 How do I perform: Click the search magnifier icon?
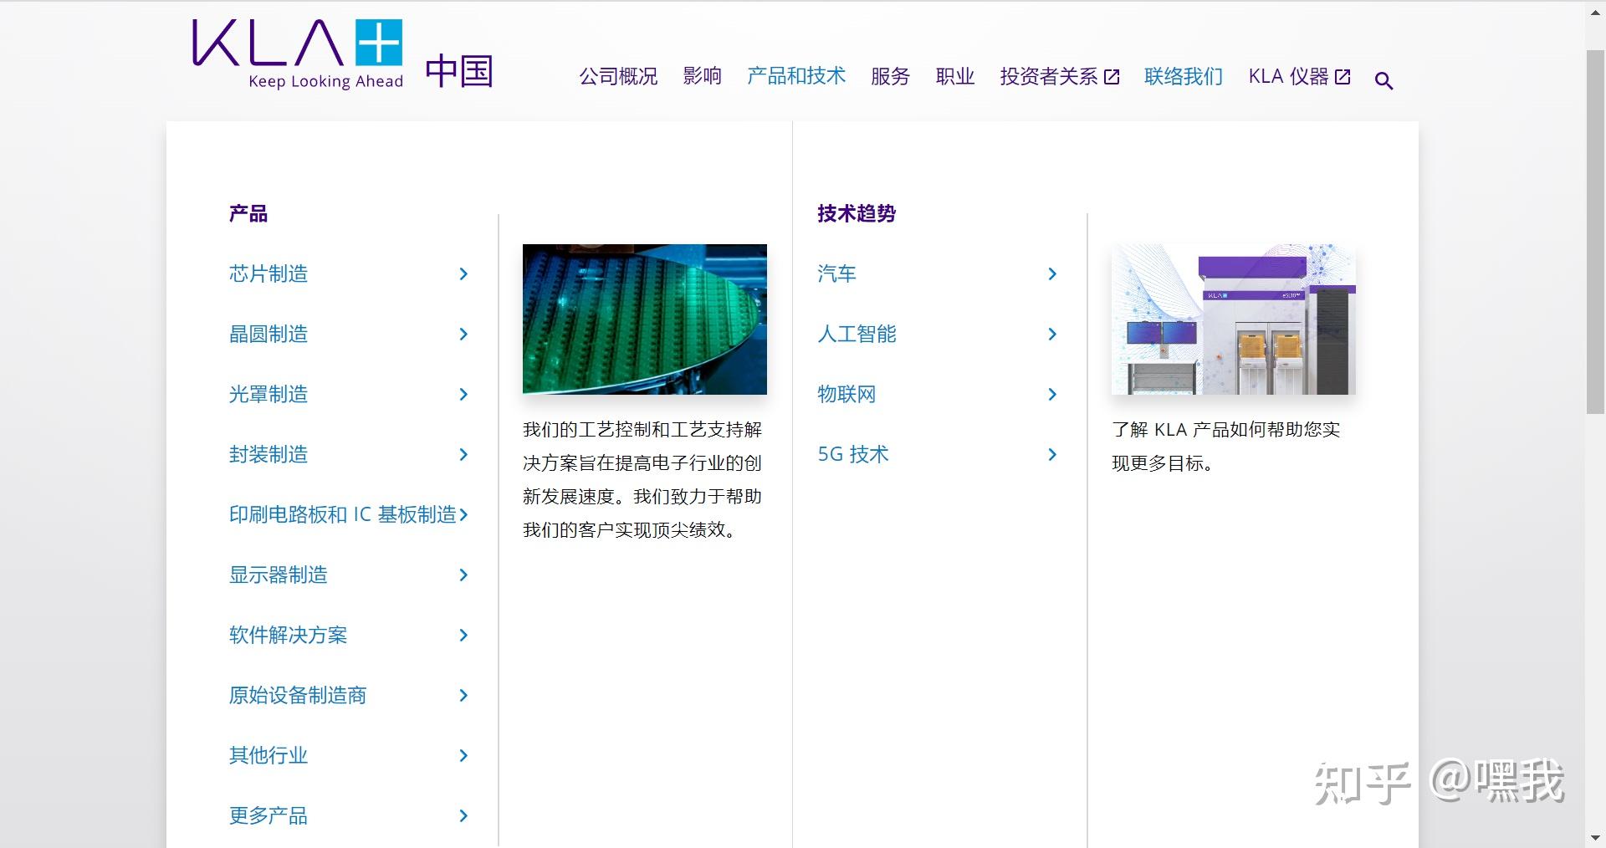click(1384, 80)
